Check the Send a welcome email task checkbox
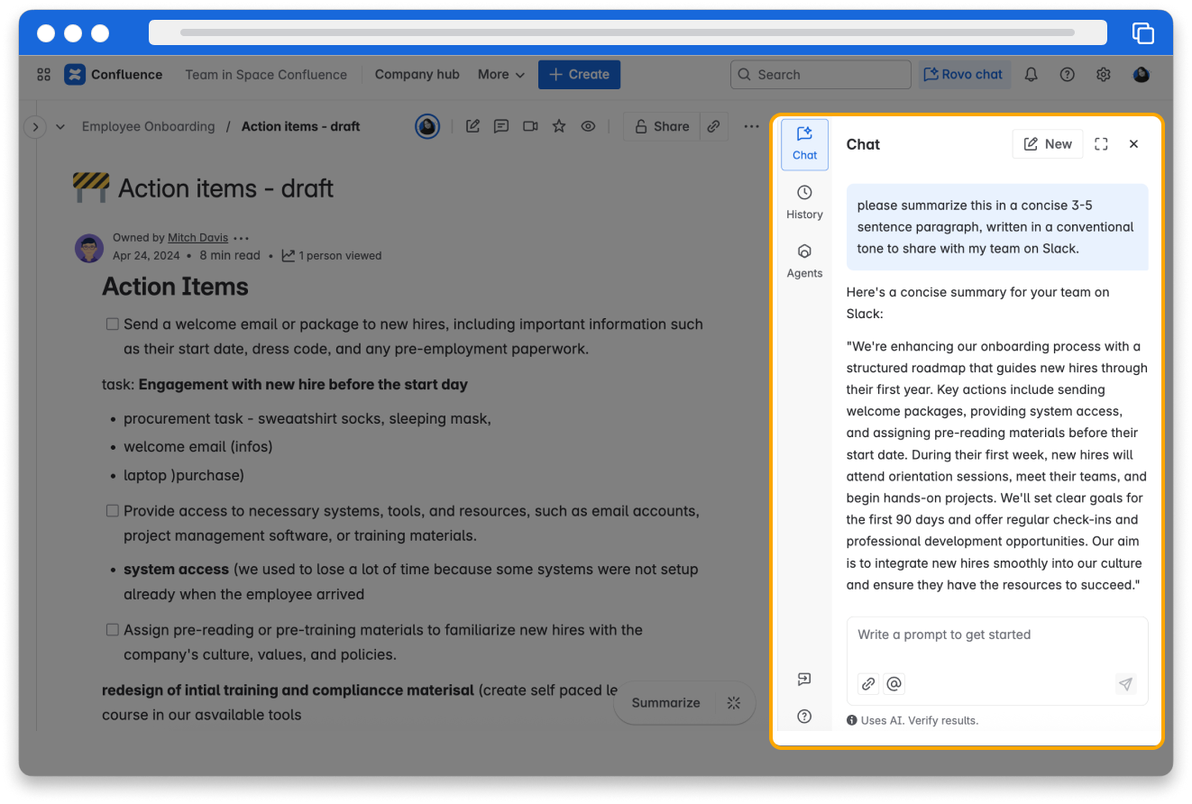 pyautogui.click(x=113, y=324)
